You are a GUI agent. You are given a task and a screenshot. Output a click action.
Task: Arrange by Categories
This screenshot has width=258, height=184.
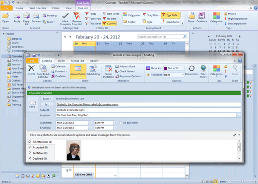click(x=132, y=15)
